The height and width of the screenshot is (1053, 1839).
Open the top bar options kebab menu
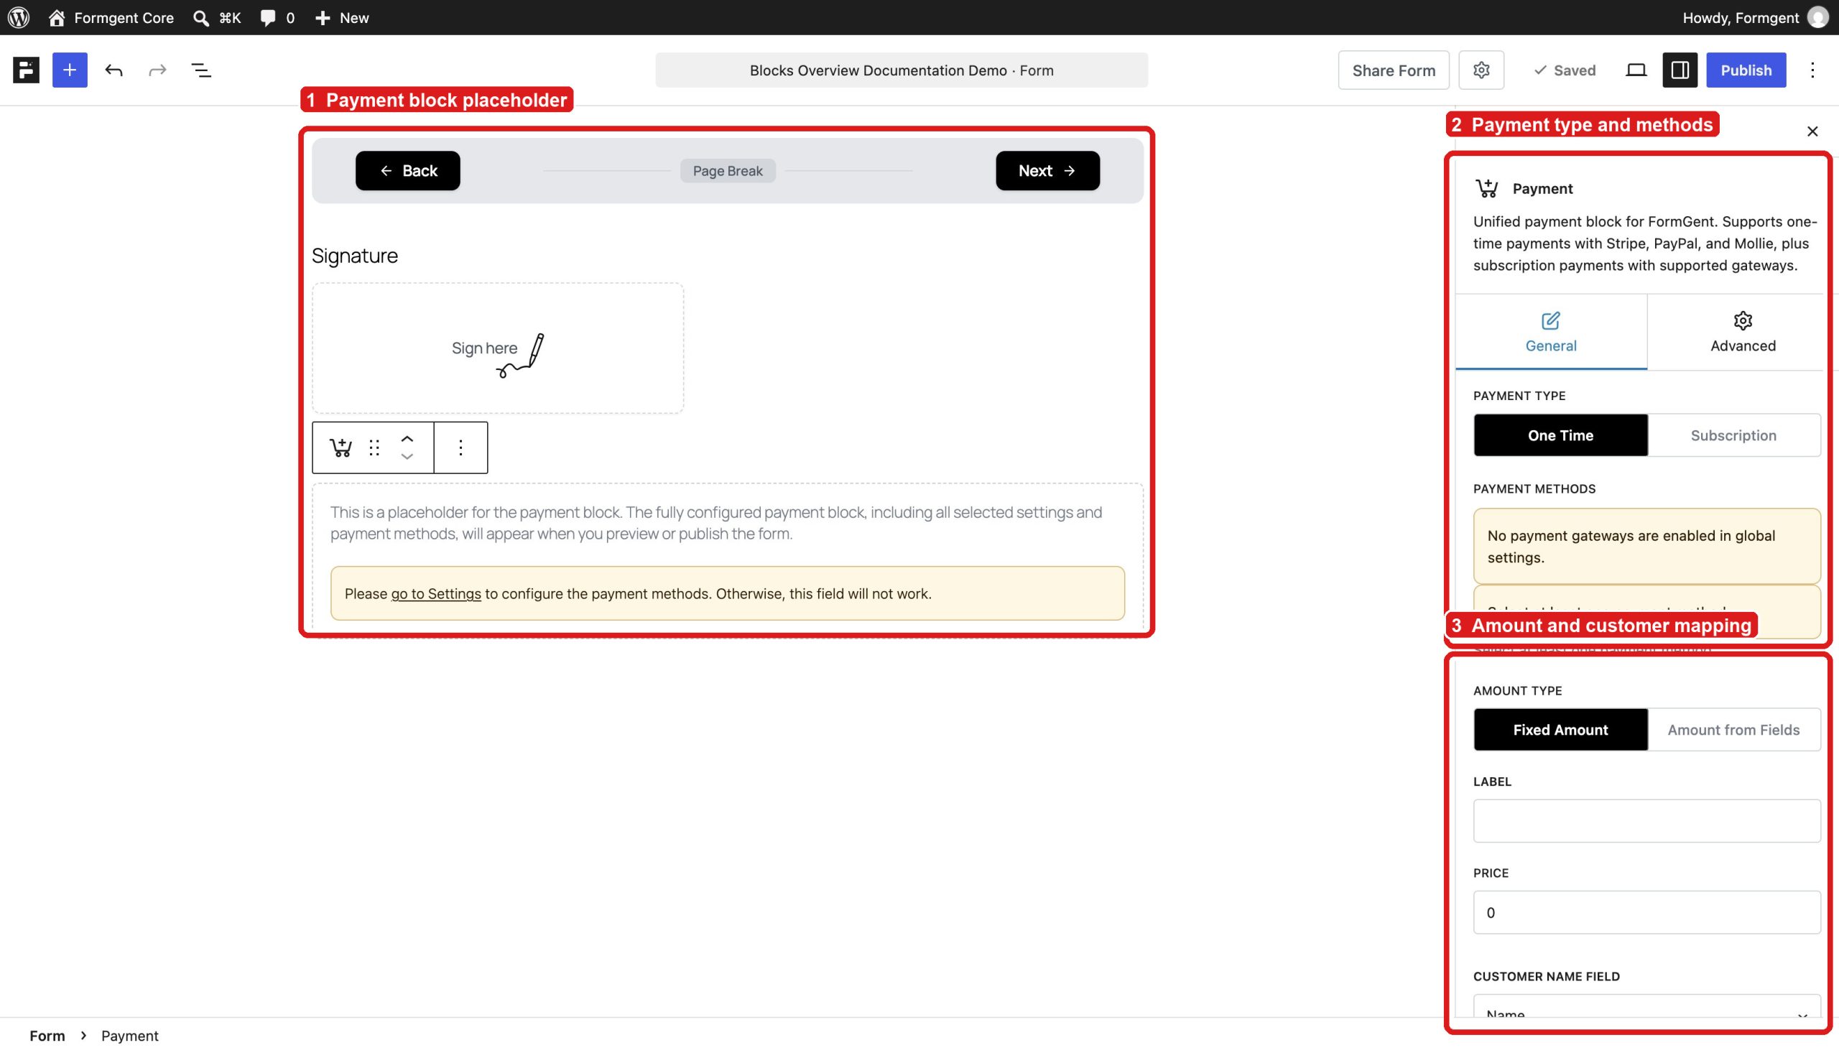coord(1812,70)
